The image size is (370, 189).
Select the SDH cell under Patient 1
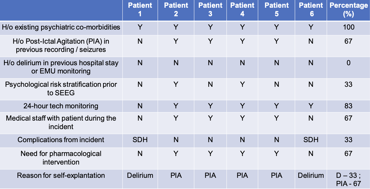140,140
